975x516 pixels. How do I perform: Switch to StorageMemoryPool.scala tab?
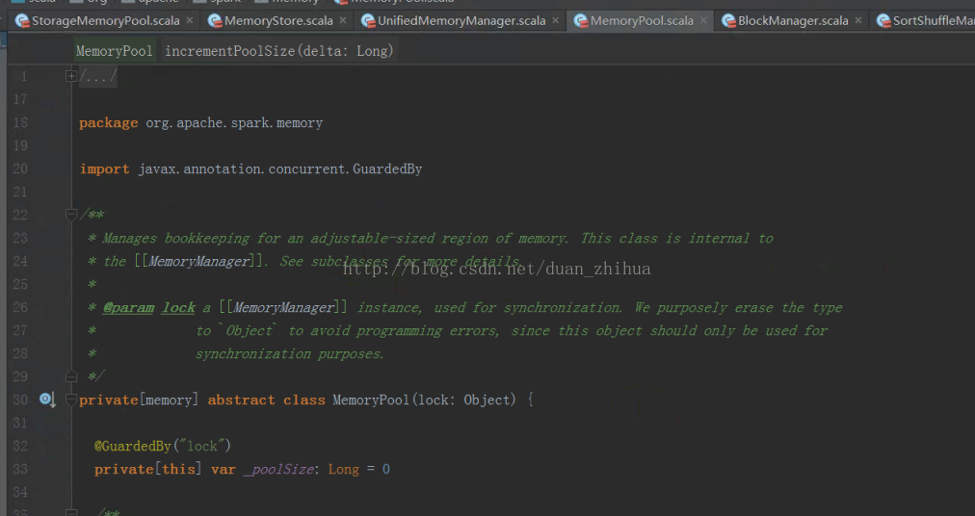tap(105, 20)
